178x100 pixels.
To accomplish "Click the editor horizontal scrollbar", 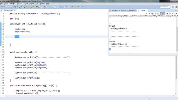I will 90,96.
